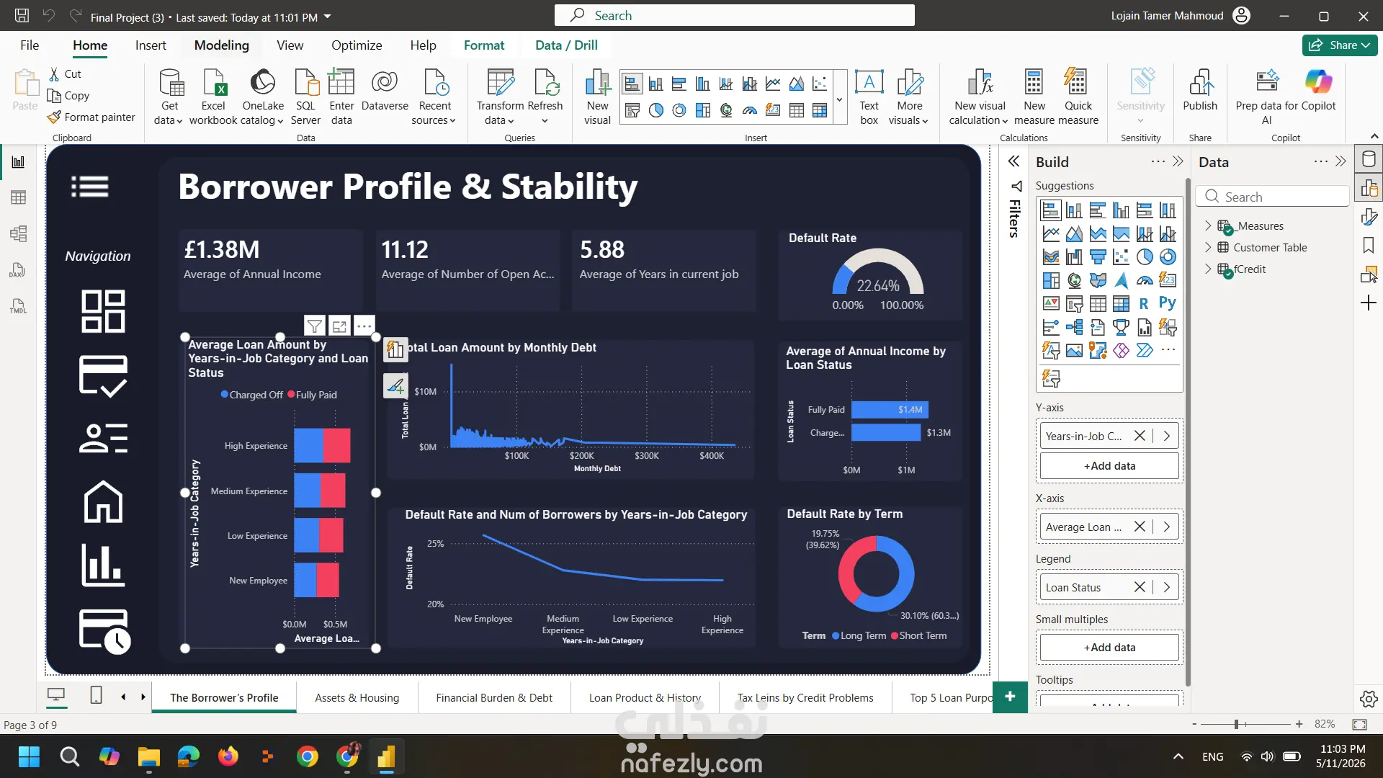Expand the Customer Table

point(1208,247)
